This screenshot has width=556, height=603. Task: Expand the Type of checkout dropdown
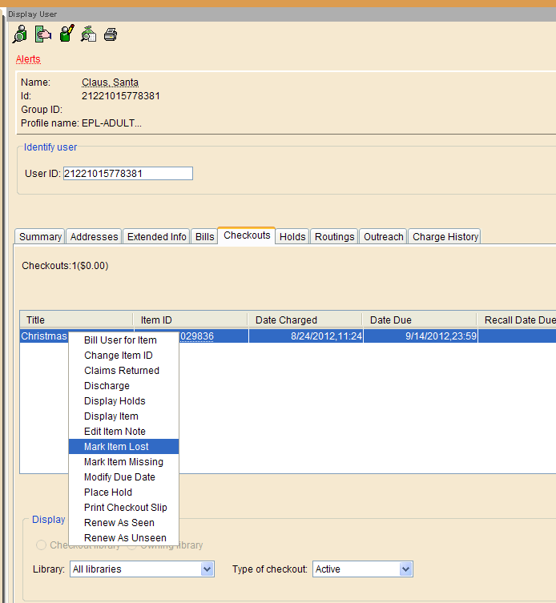coord(362,569)
